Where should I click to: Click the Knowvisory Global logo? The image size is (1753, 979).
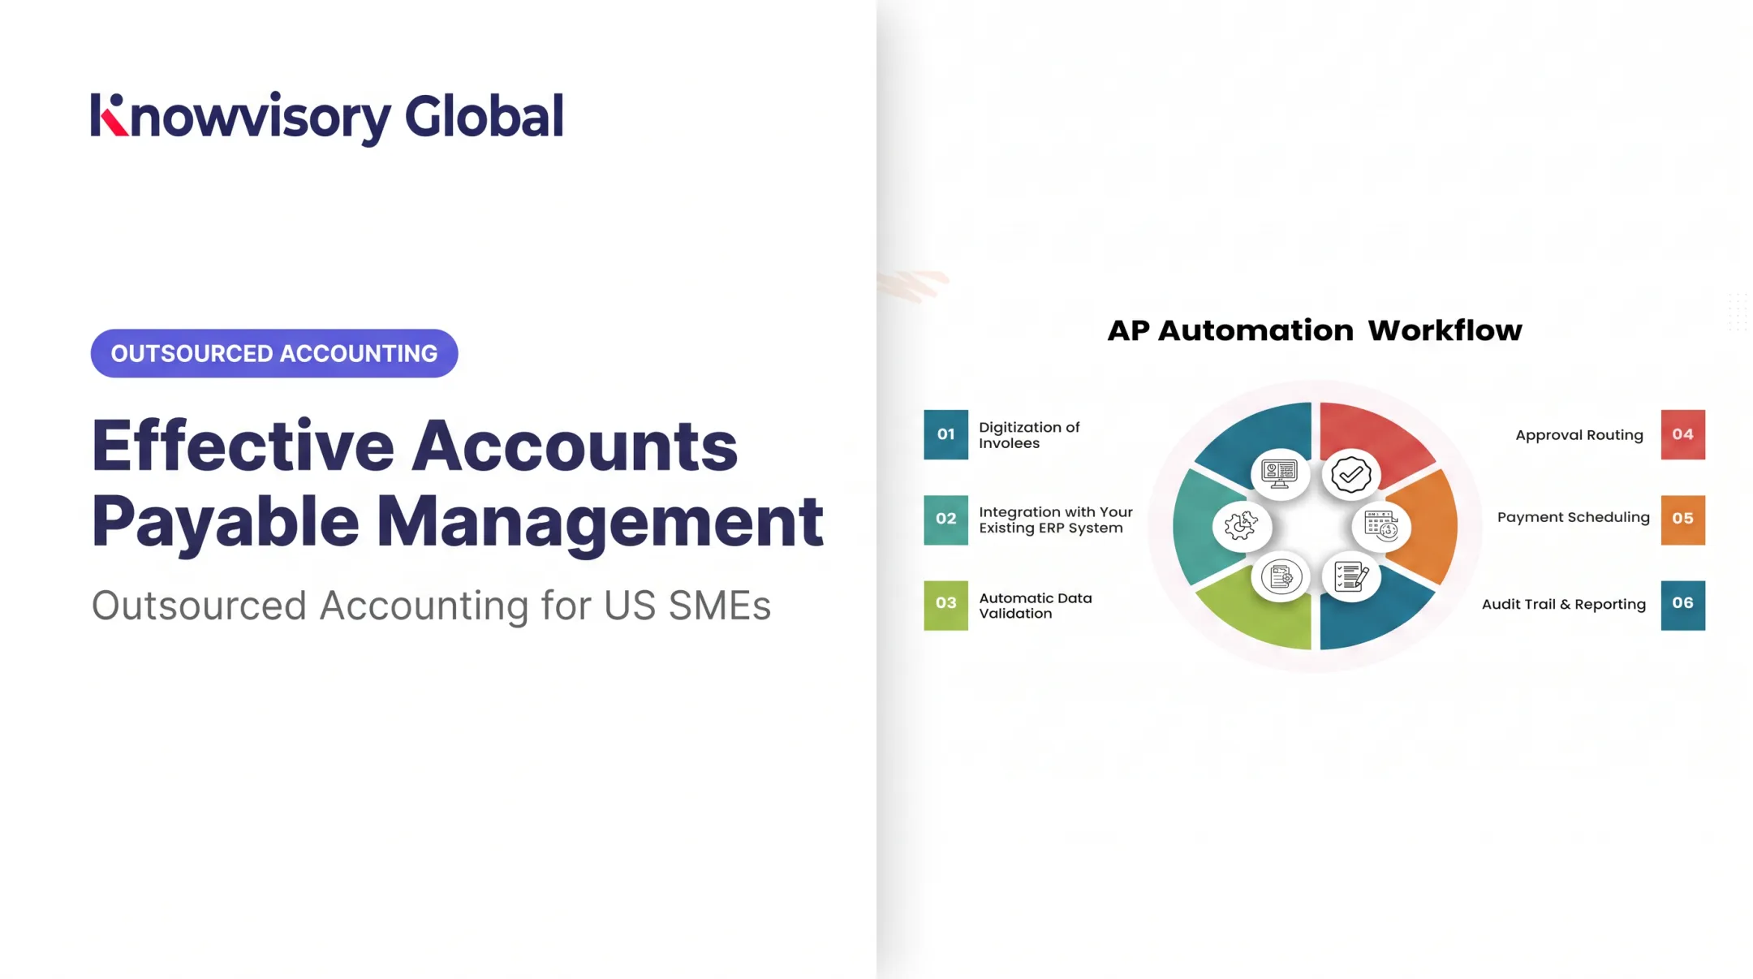pos(327,118)
